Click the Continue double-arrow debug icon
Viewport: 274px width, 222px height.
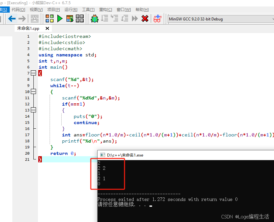pos(135,18)
